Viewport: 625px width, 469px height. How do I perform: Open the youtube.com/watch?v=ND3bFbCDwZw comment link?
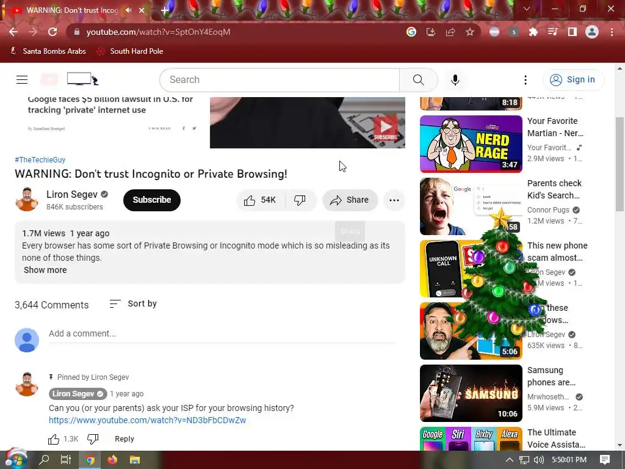tap(148, 420)
